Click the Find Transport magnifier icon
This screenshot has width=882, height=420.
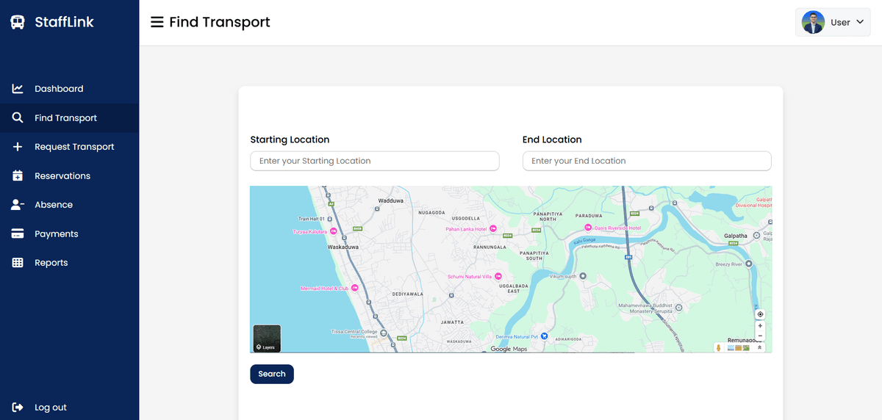(x=18, y=117)
